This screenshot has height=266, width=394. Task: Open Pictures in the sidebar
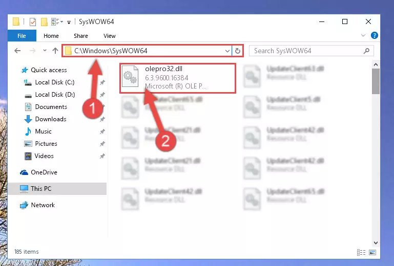click(x=40, y=144)
